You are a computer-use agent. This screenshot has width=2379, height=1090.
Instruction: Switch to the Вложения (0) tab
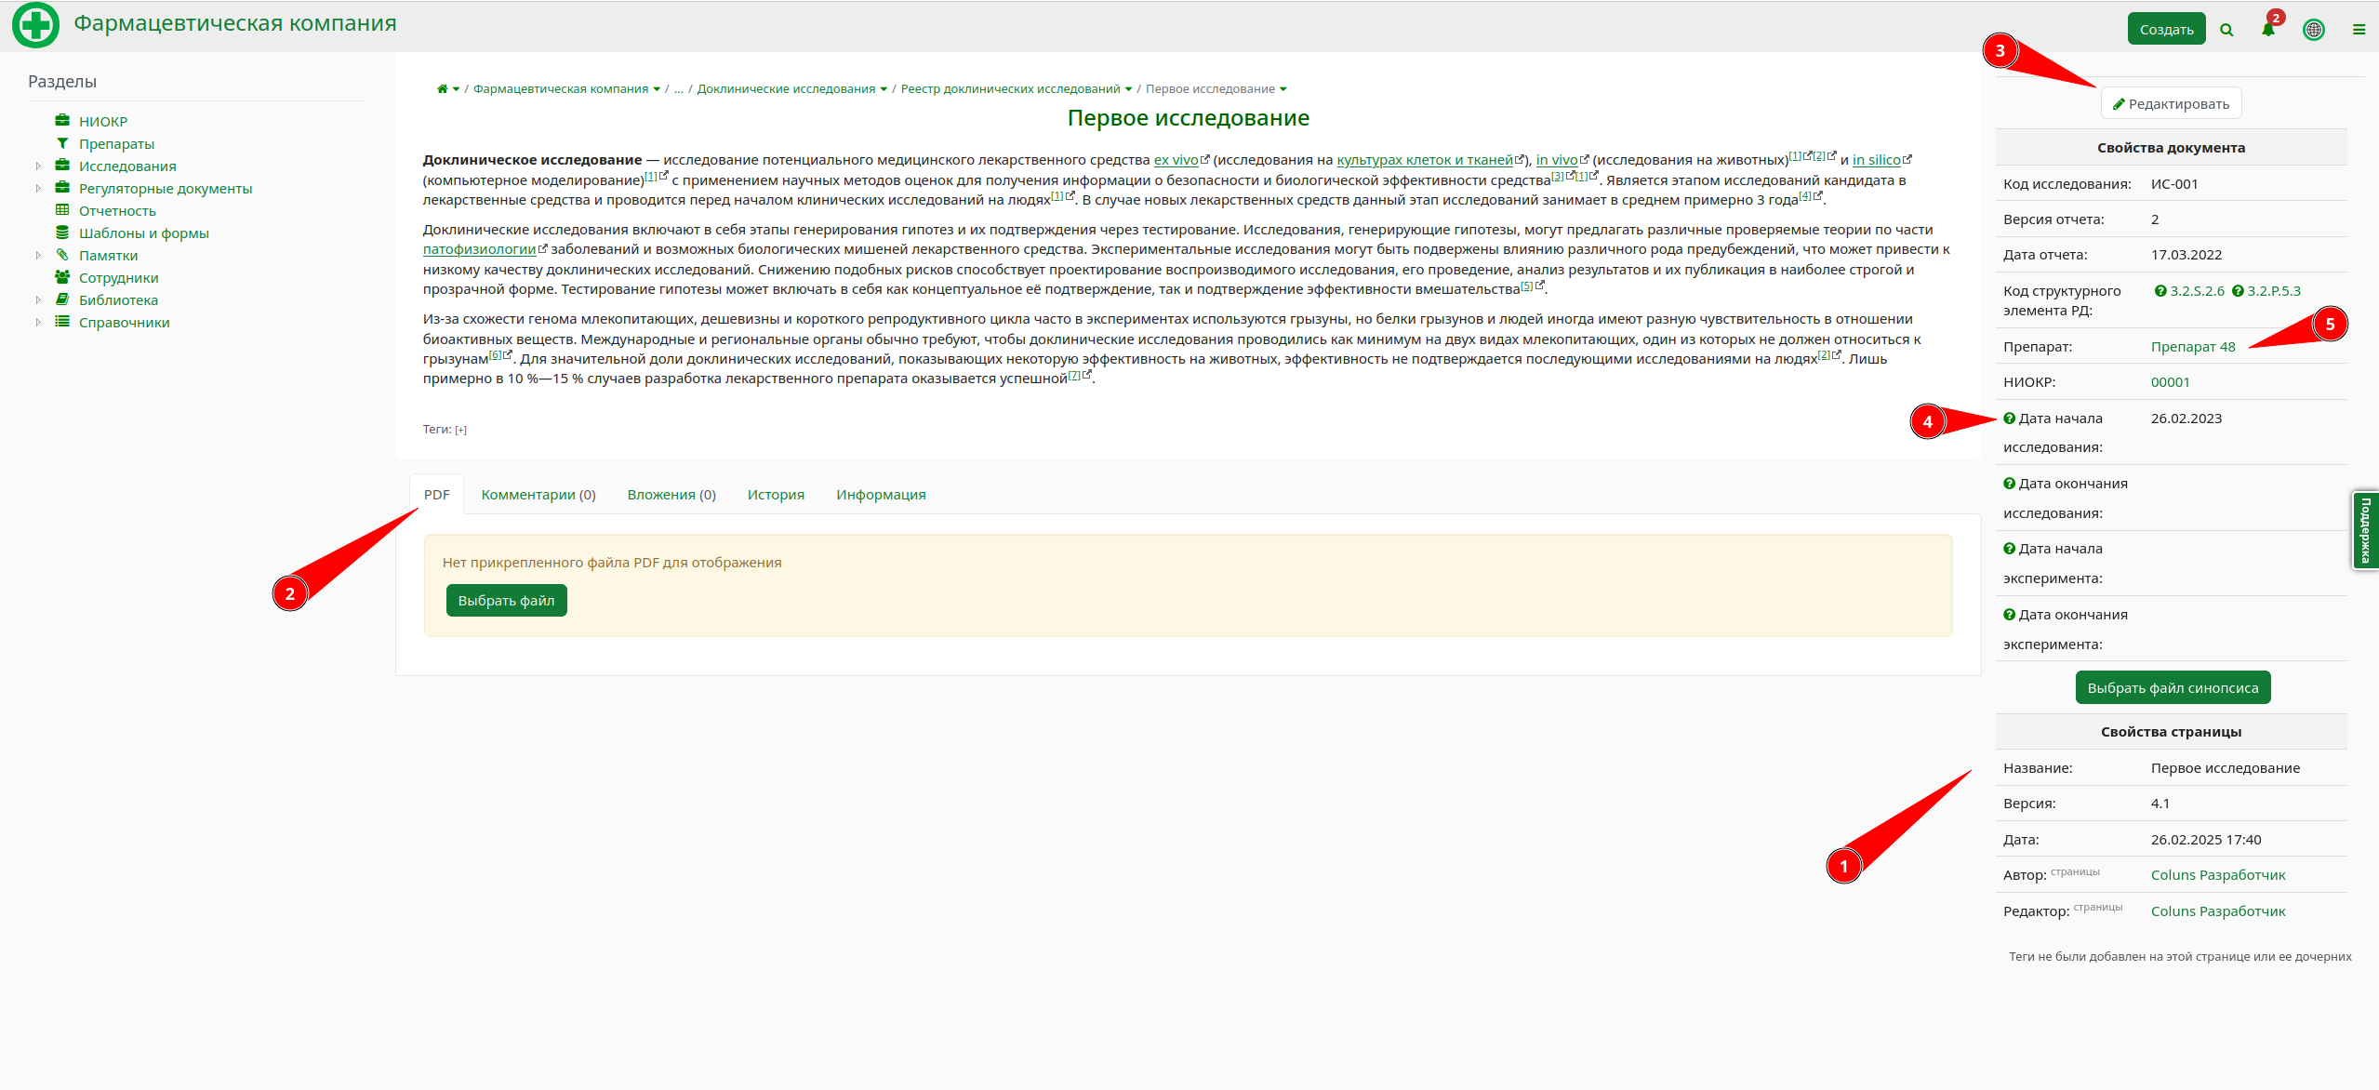[671, 495]
